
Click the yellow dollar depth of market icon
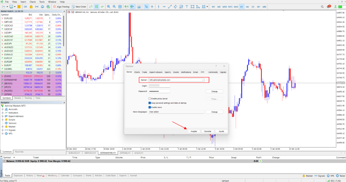coord(19,7)
